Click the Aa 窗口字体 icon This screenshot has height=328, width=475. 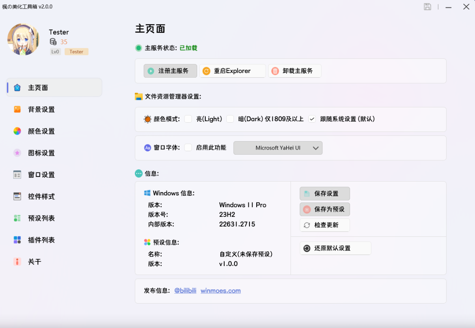click(147, 148)
